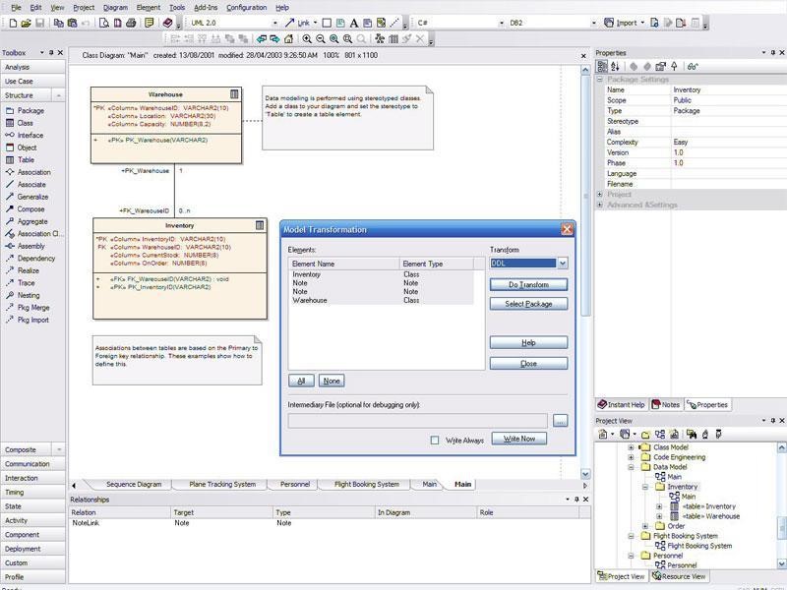Open the Diagram menu

click(x=115, y=7)
